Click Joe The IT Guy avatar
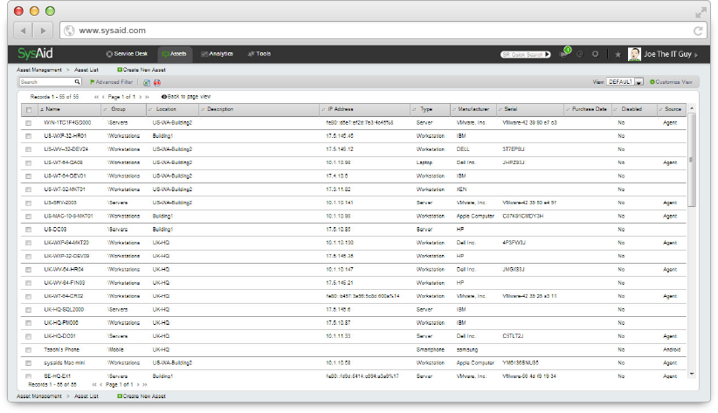 click(x=634, y=54)
